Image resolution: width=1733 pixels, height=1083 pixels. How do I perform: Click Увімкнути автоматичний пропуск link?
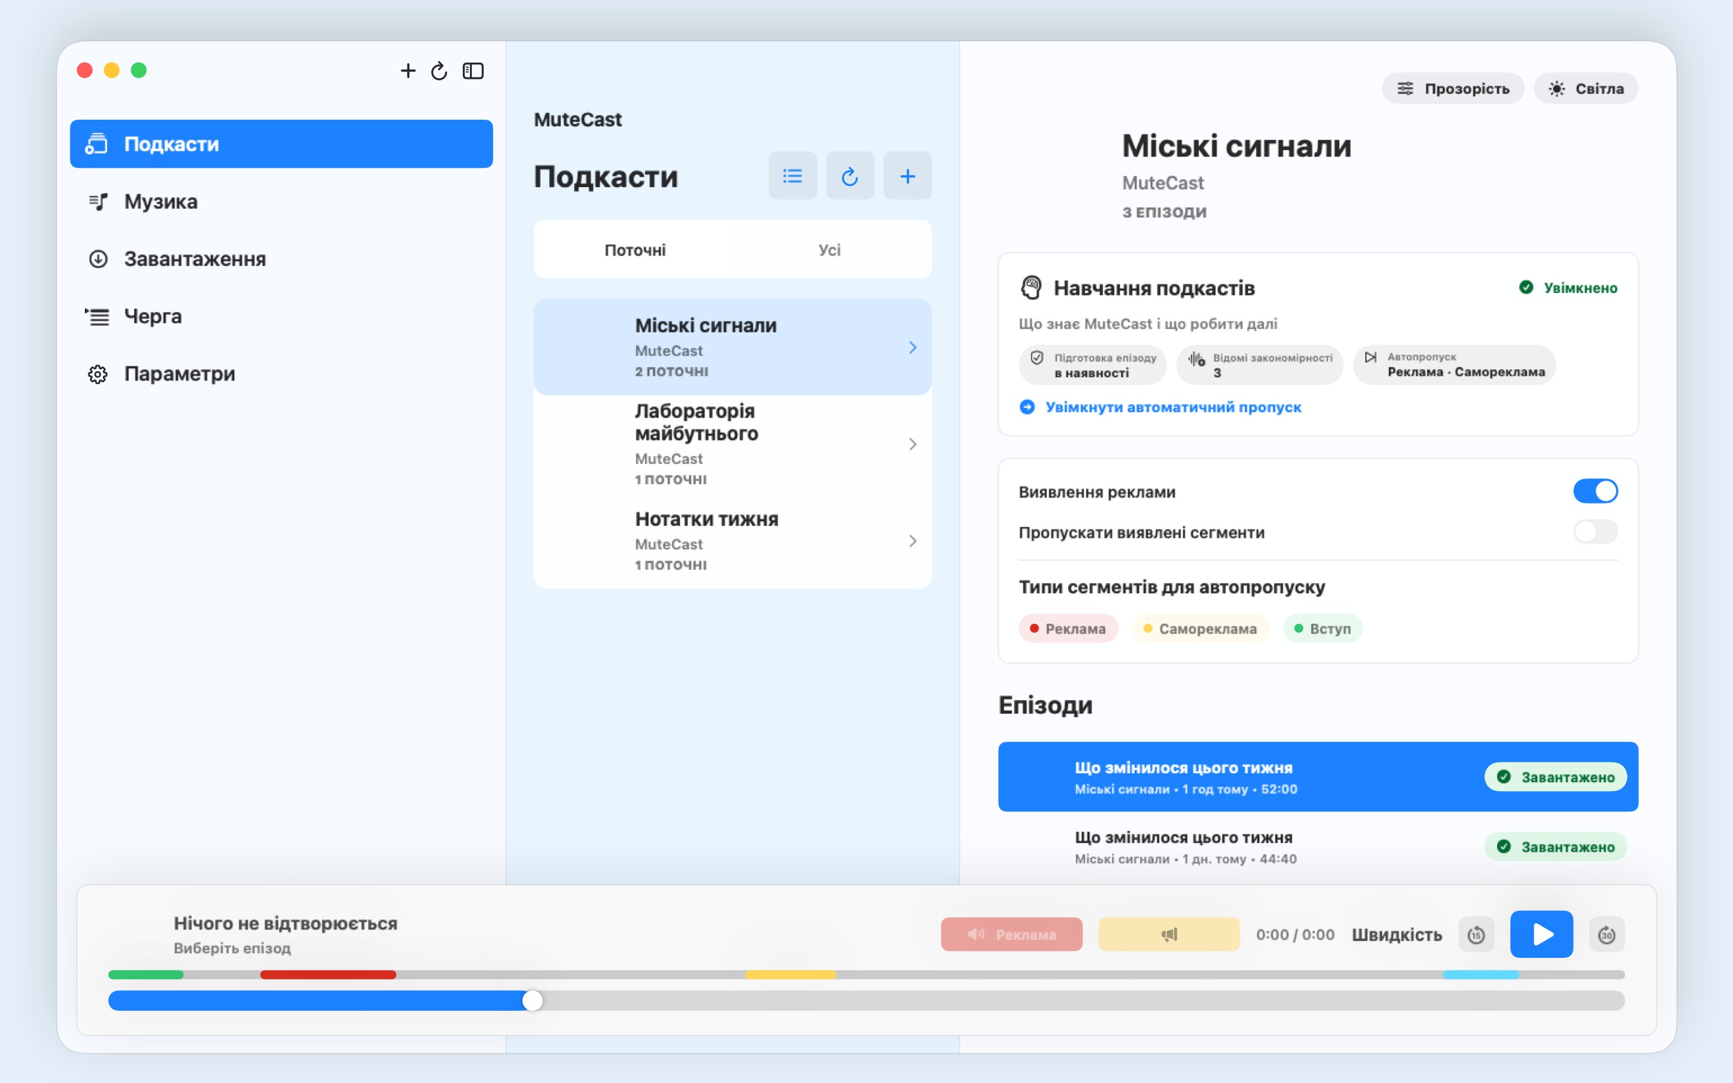coord(1160,407)
